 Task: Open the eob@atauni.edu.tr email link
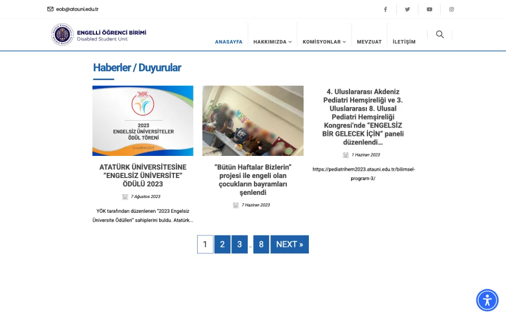[77, 9]
